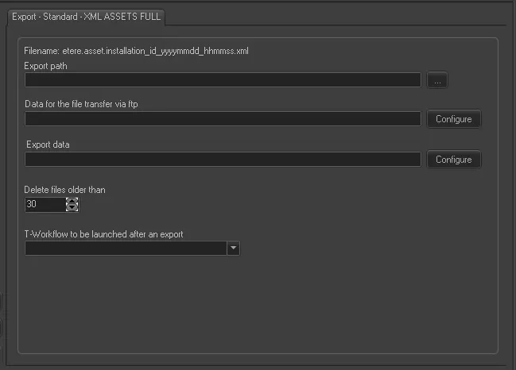Focus the ftp file transfer data field
Viewport: 516px width, 370px height.
click(x=223, y=119)
